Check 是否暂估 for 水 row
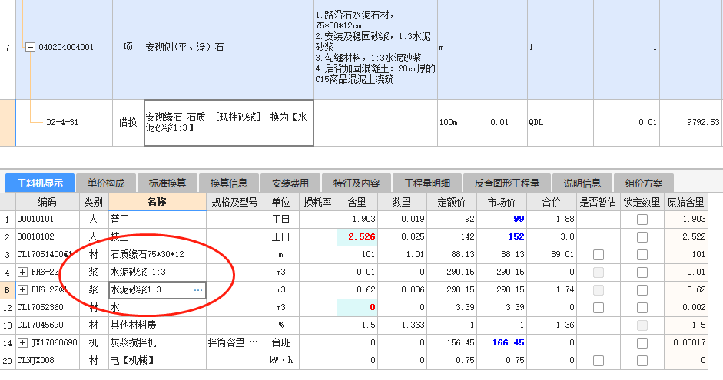 pyautogui.click(x=598, y=308)
